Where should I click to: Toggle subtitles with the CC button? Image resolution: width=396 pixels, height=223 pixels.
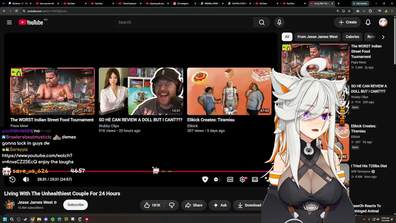point(230,179)
